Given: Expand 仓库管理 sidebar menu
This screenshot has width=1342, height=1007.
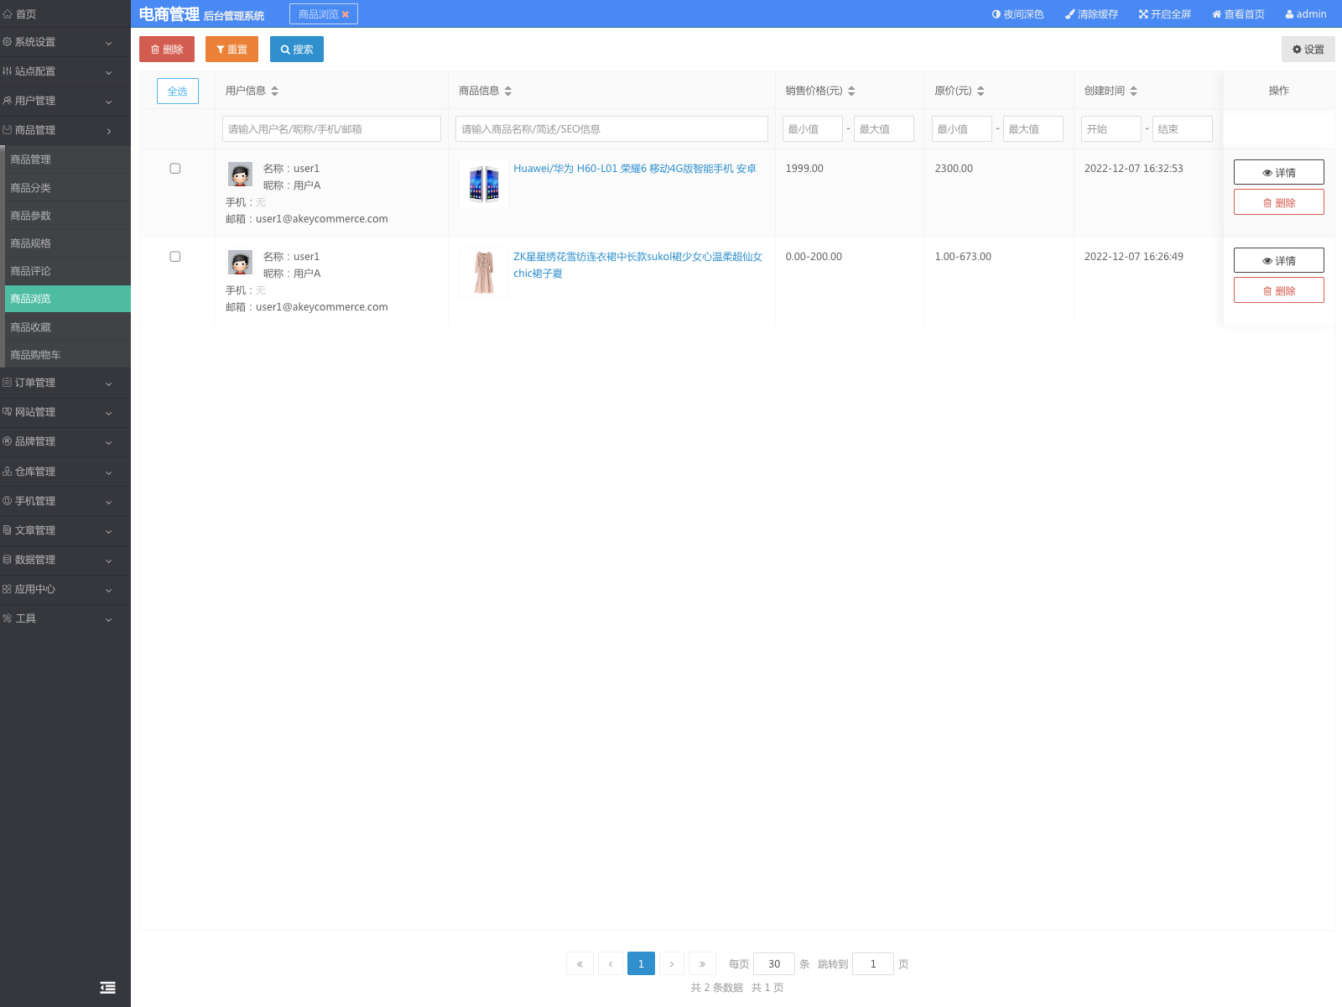Looking at the screenshot, I should pyautogui.click(x=65, y=472).
